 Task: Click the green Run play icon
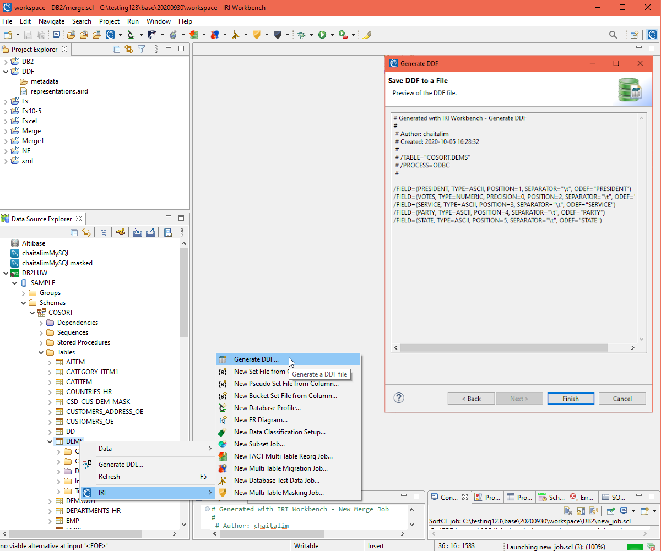[322, 35]
